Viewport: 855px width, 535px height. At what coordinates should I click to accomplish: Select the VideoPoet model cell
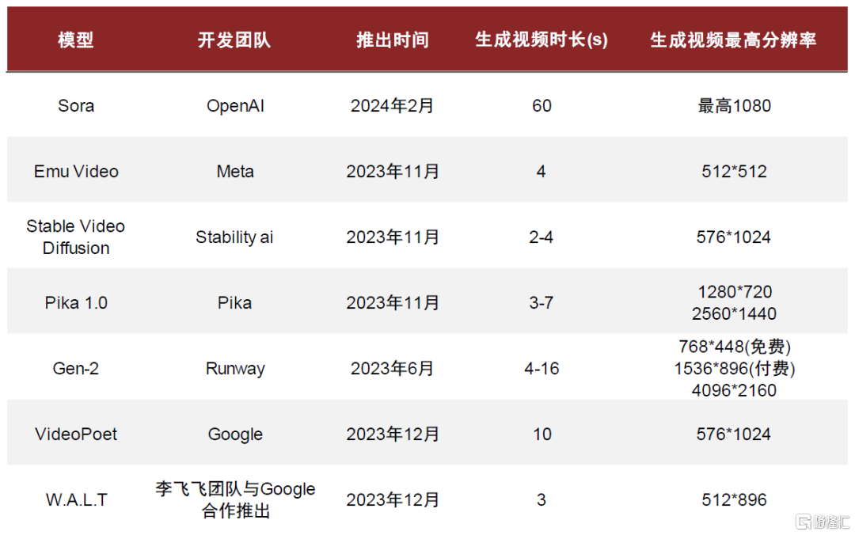tap(76, 434)
